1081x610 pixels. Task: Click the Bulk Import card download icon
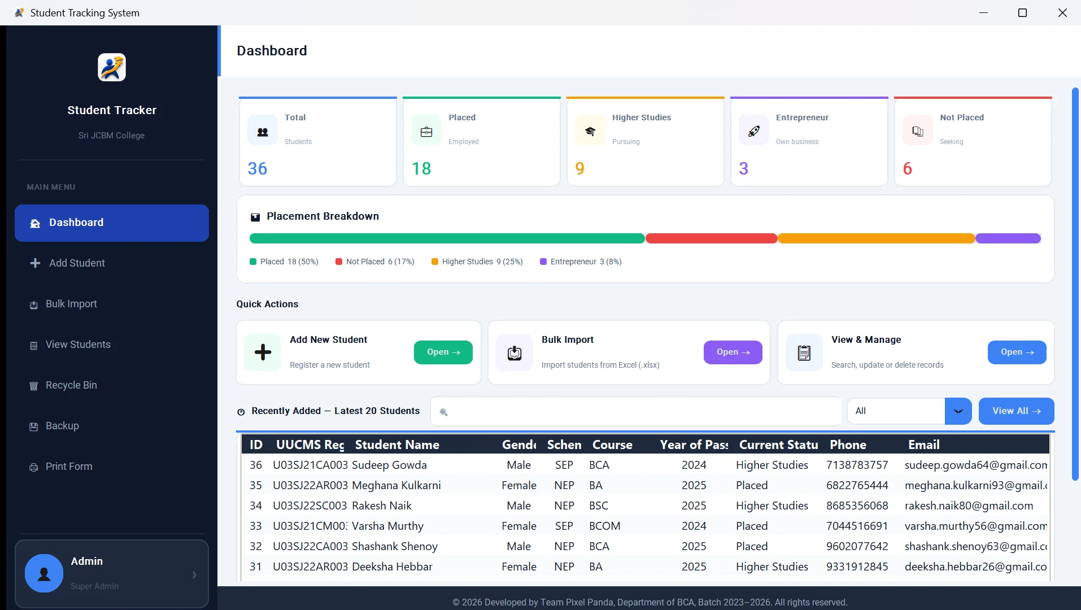(515, 352)
